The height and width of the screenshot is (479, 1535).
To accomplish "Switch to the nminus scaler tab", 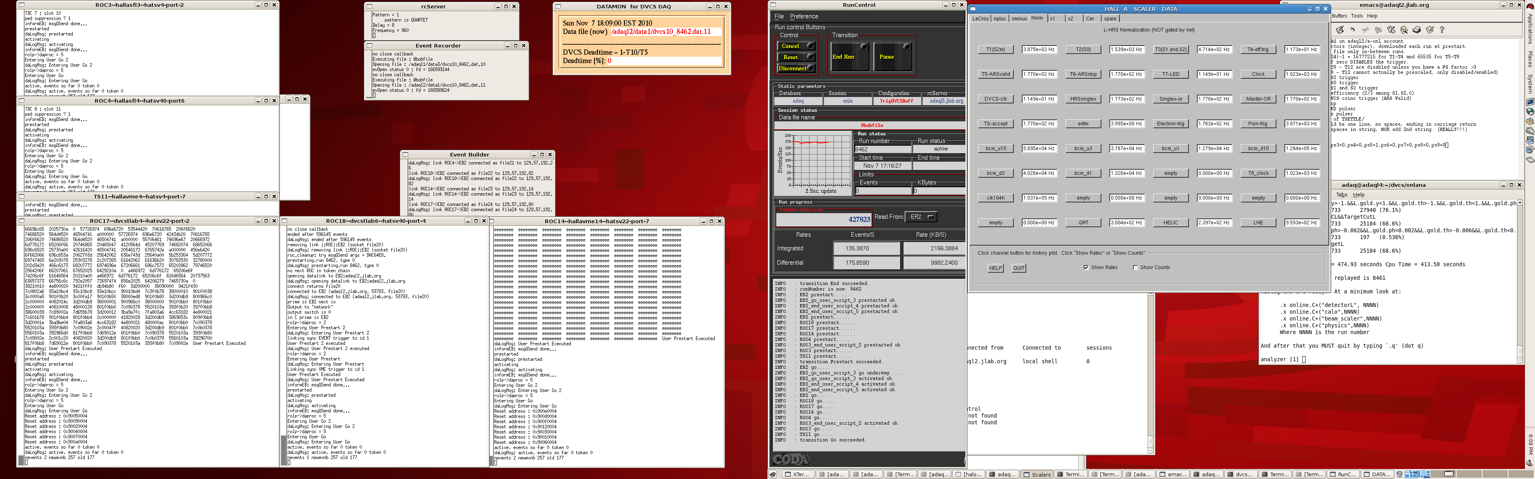I will (1019, 18).
